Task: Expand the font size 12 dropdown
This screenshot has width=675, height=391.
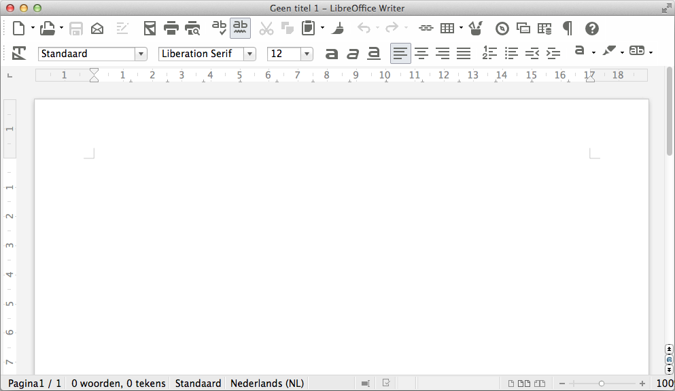Action: click(x=307, y=54)
